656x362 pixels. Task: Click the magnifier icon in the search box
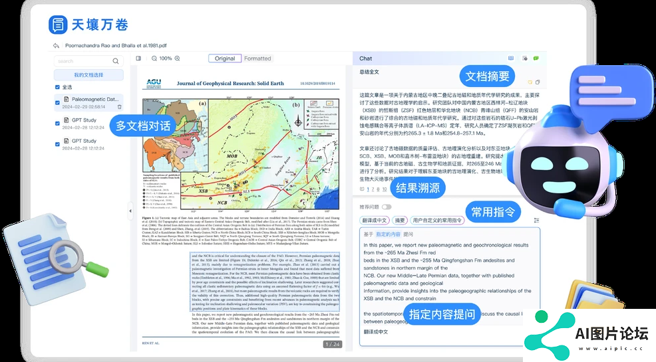point(116,61)
